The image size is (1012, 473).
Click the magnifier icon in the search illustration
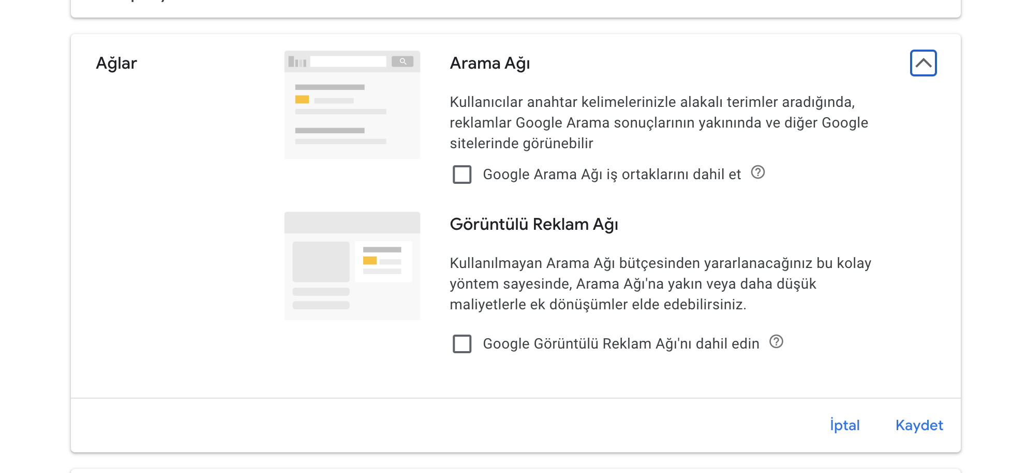point(403,61)
